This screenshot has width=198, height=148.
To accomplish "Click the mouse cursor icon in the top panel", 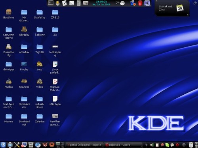I will pos(147,3).
